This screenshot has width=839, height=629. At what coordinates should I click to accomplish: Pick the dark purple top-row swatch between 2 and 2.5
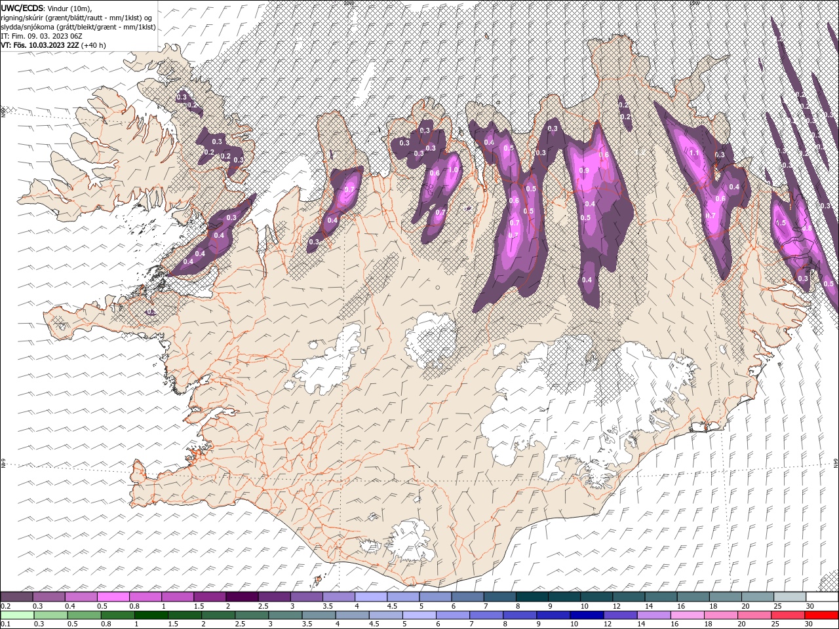click(242, 597)
